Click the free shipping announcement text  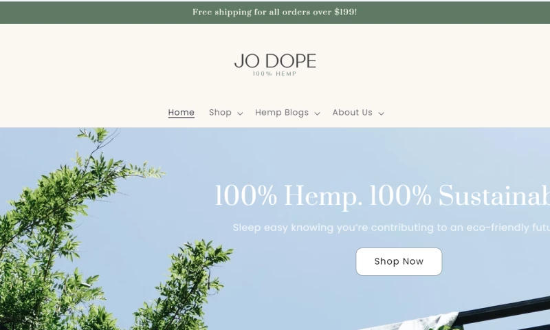pos(274,12)
